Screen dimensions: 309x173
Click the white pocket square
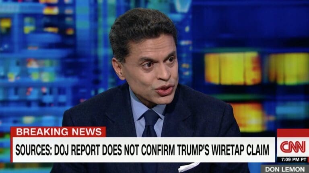[x=189, y=167]
